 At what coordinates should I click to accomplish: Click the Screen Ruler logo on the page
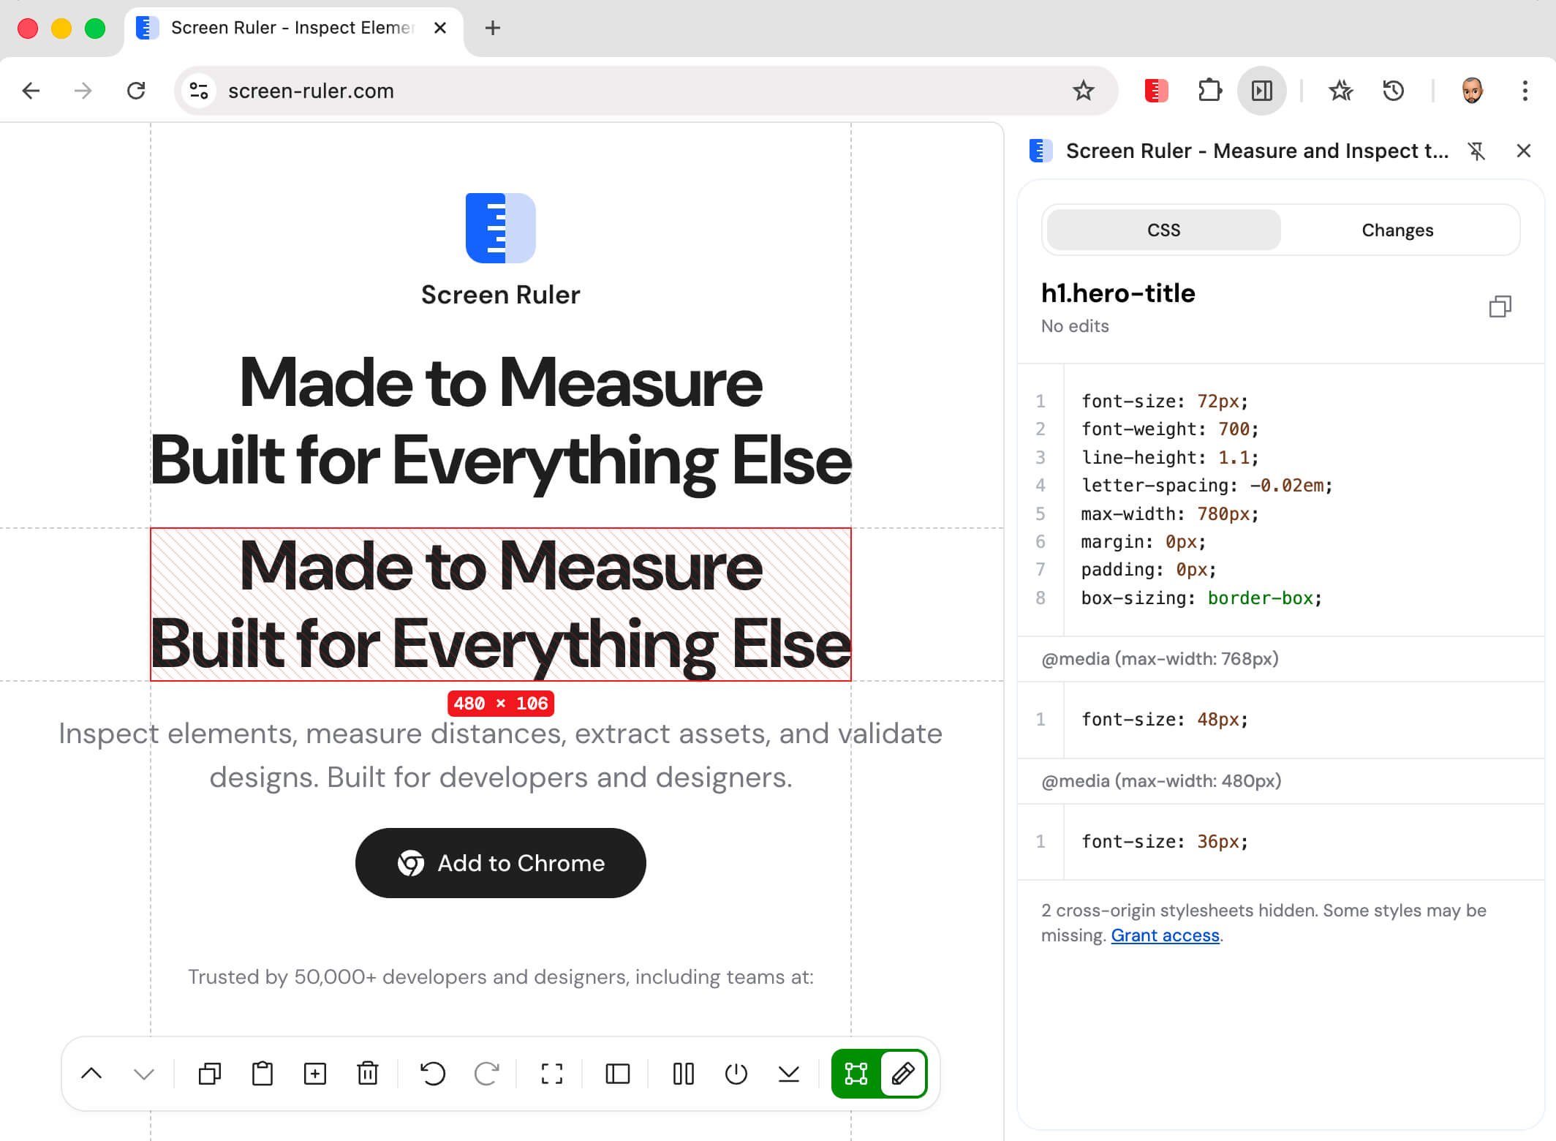click(x=501, y=228)
